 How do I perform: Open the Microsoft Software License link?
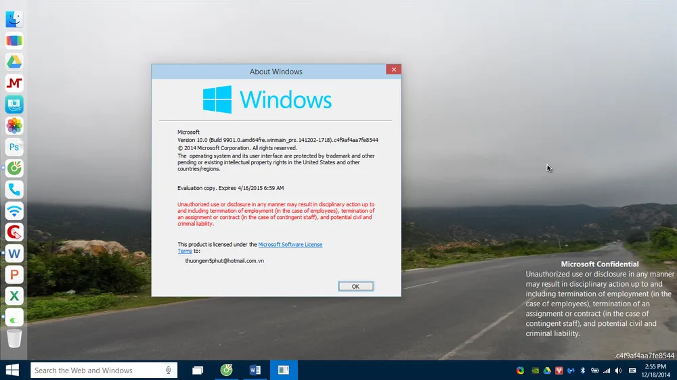[290, 245]
